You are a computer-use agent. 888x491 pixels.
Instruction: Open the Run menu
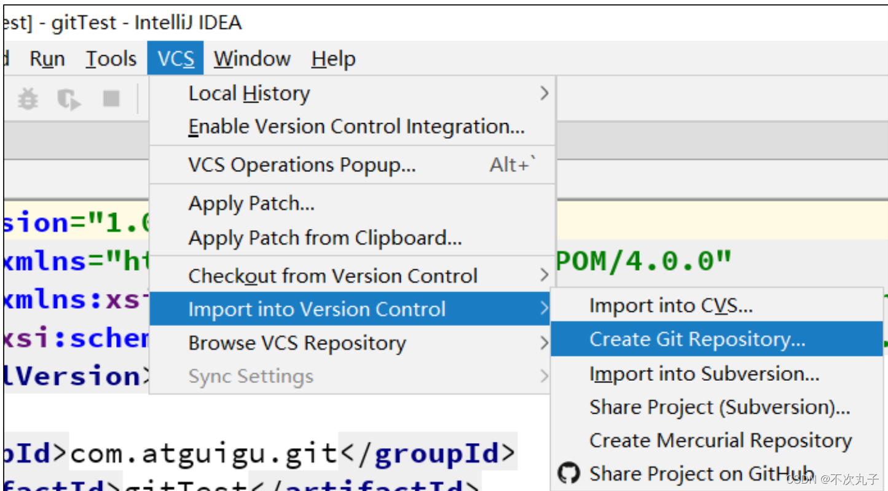click(47, 58)
